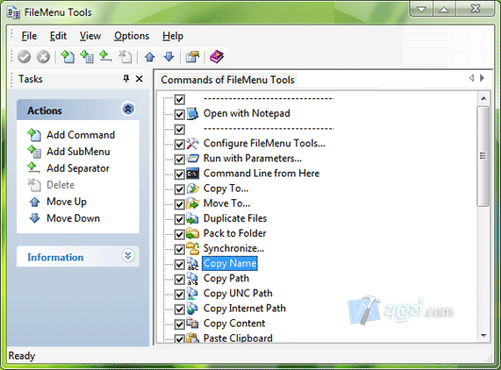501x370 pixels.
Task: Click the Configure FileMenu Tools wrench icon
Action: pos(192,143)
